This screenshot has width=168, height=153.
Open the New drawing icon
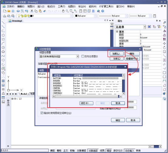point(5,11)
